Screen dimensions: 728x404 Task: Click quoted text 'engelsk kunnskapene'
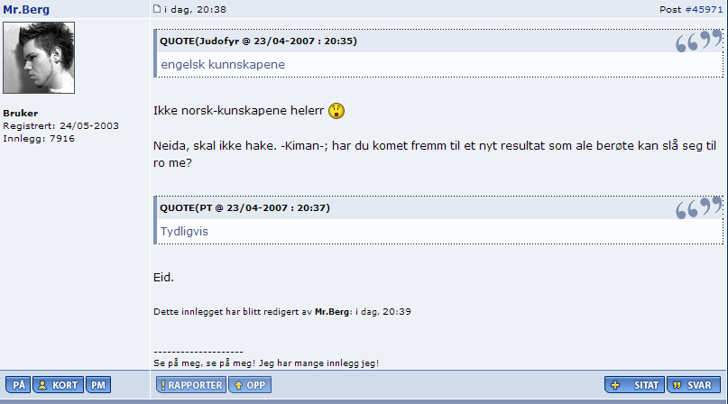[x=223, y=65]
